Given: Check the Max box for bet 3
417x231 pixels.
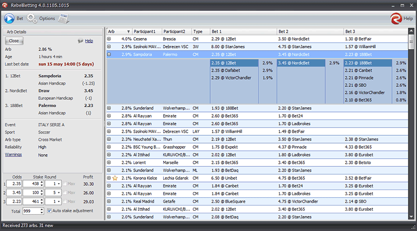Looking at the screenshot, I should click(x=65, y=201).
